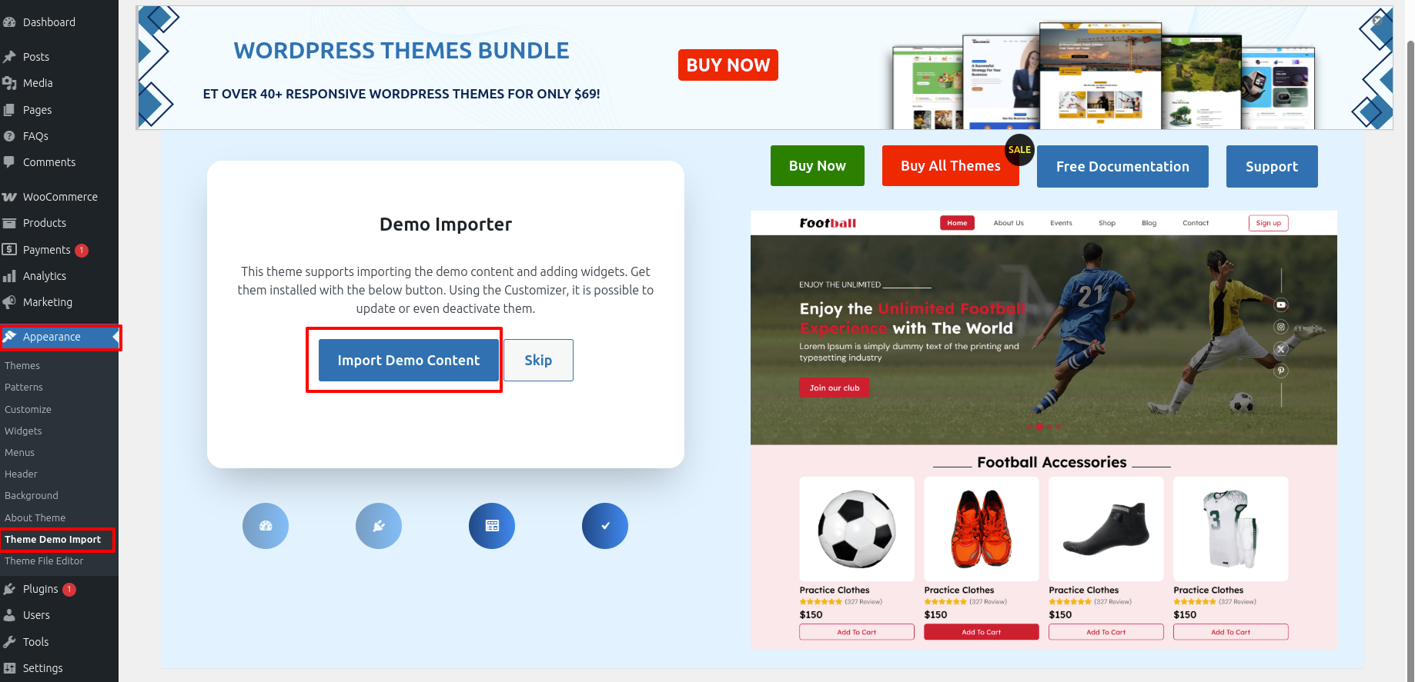This screenshot has height=682, width=1415.
Task: Click the content list step circle icon
Action: pyautogui.click(x=492, y=526)
